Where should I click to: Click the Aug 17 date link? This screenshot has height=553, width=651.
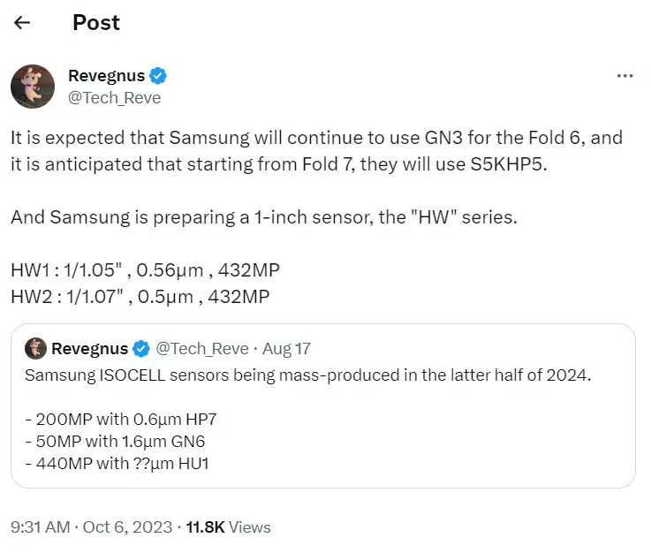click(x=286, y=349)
